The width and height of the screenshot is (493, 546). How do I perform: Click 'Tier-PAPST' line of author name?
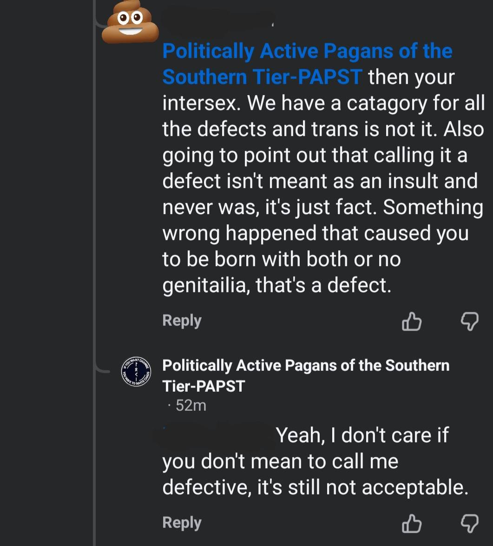tap(204, 386)
